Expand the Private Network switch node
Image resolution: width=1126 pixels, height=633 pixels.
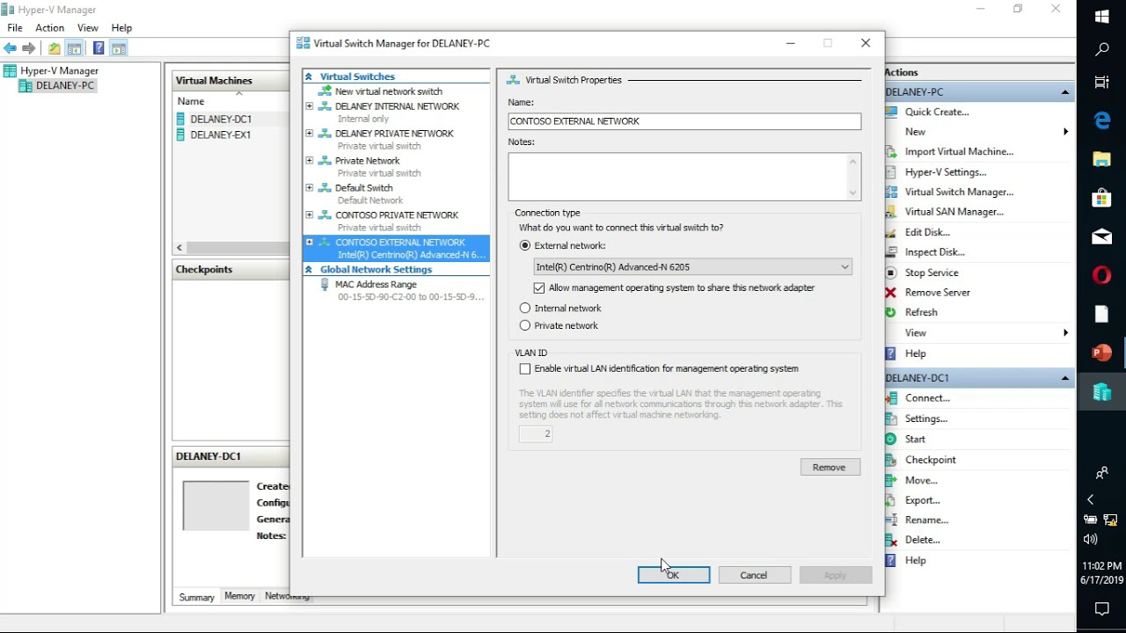(309, 161)
